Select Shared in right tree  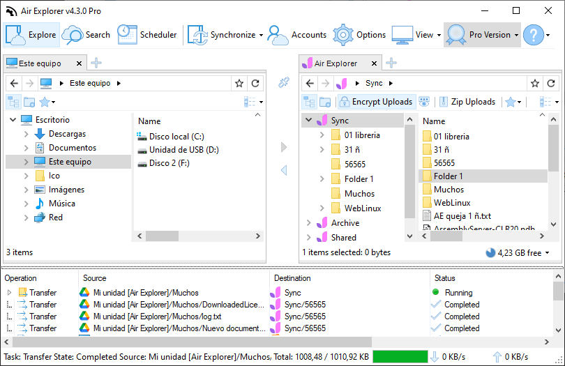click(x=343, y=238)
